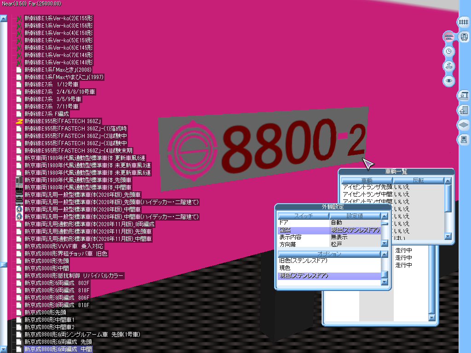Select 新幹線E7系 7/11号車 entry
This screenshot has width=471, height=353.
[52, 107]
